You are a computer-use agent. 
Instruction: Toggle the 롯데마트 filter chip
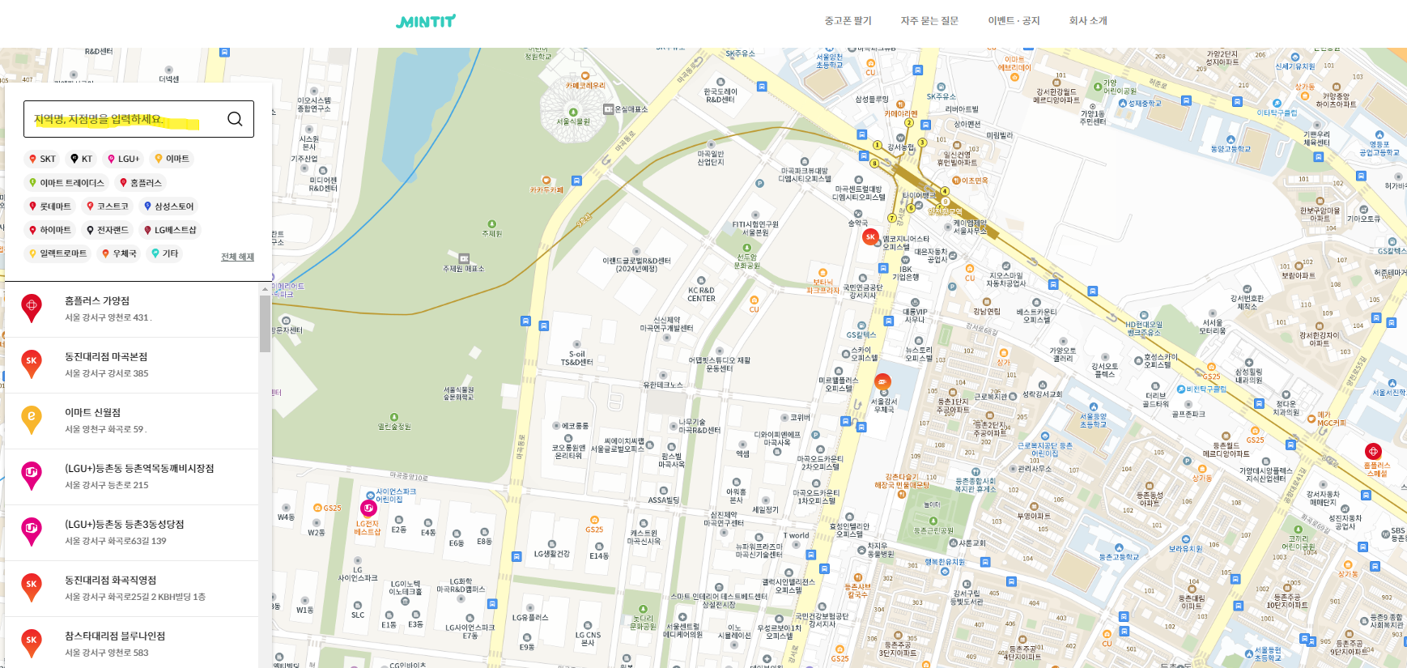pos(50,206)
